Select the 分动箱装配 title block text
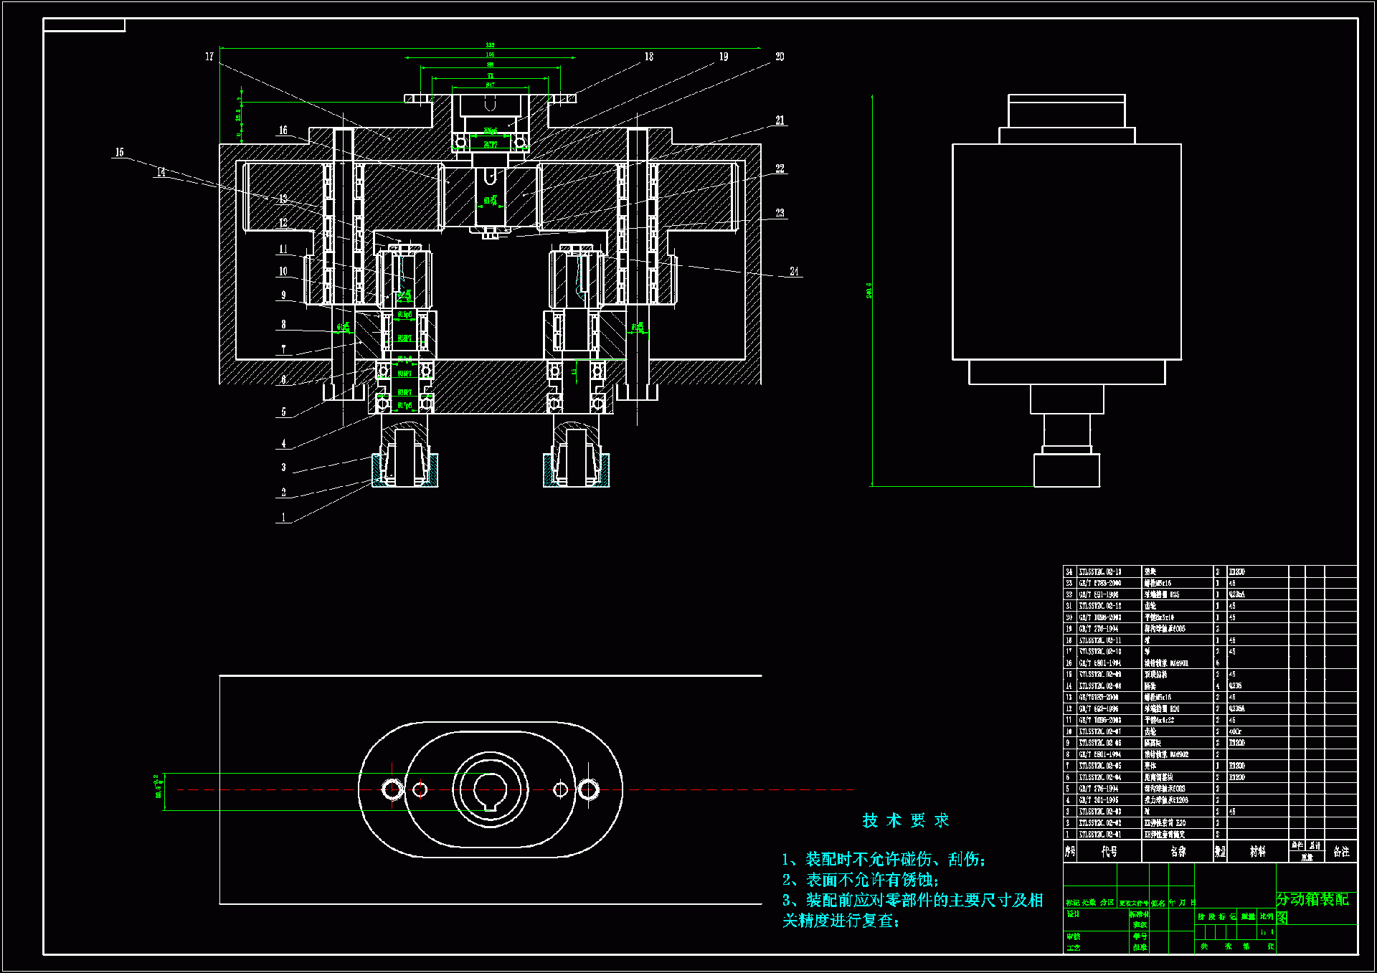1377x973 pixels. pyautogui.click(x=1312, y=900)
